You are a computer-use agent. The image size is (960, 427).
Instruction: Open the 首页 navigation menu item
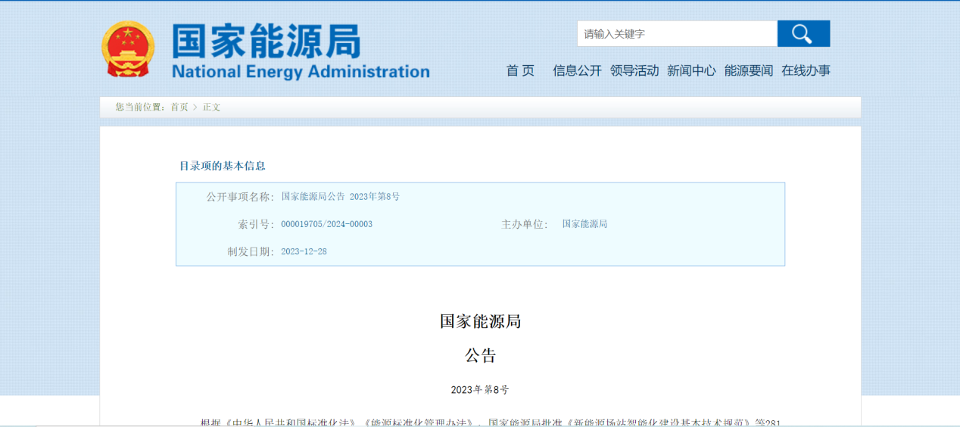click(x=520, y=70)
